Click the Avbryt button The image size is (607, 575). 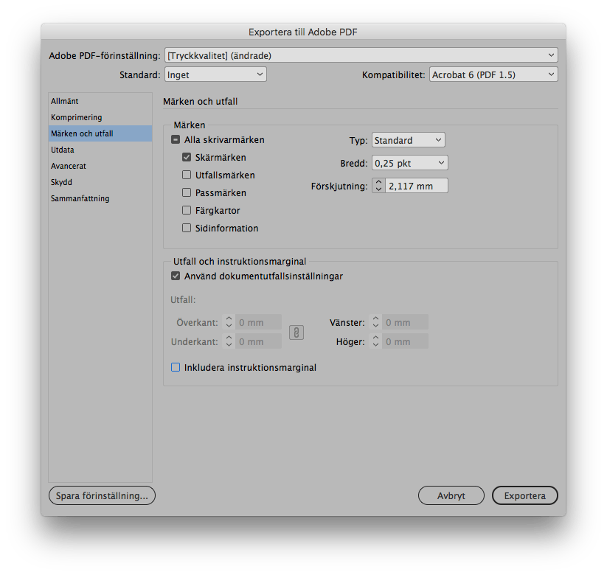pyautogui.click(x=451, y=495)
